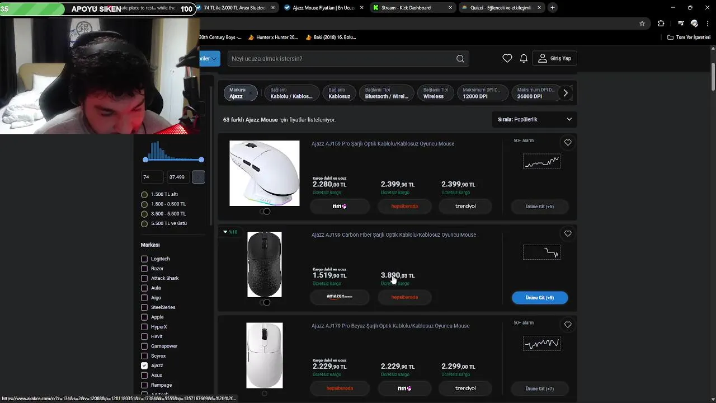Open price history chart for AJ199 Carbon Fiber
Image resolution: width=716 pixels, height=403 pixels.
pos(541,252)
